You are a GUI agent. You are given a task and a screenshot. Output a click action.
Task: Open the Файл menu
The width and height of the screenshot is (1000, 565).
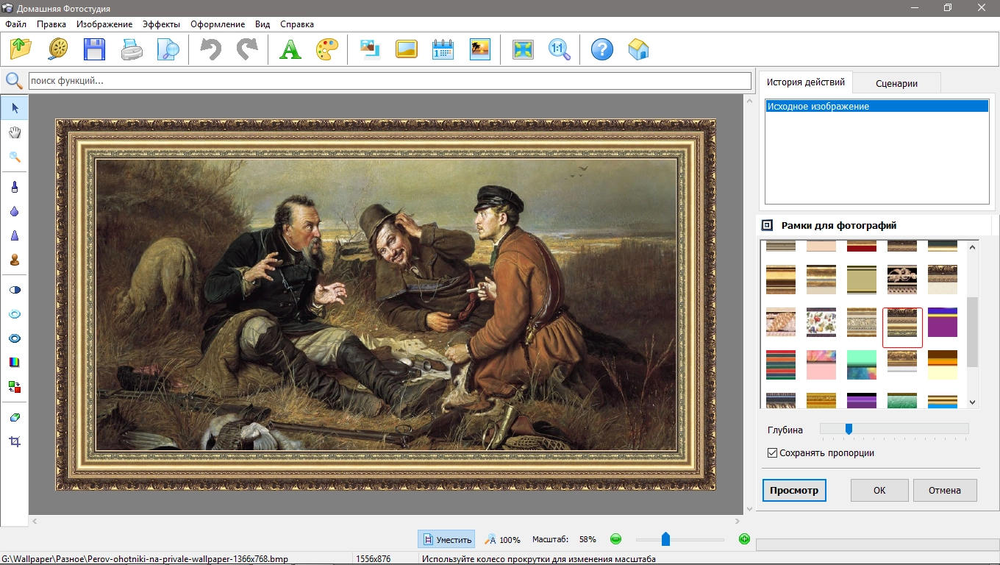[x=15, y=24]
